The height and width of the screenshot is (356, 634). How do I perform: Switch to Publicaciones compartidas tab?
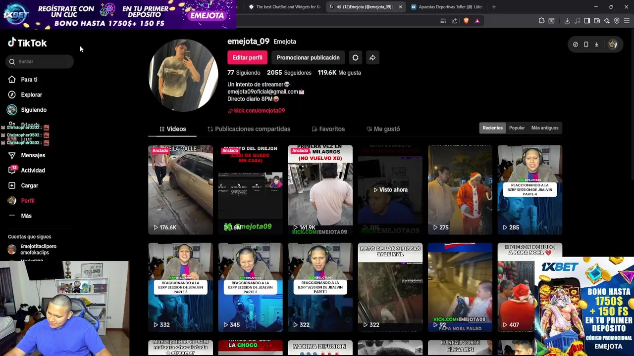click(249, 129)
